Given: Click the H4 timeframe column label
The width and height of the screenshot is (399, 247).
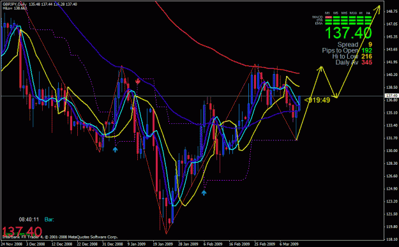Looking at the screenshot, I should click(368, 13).
